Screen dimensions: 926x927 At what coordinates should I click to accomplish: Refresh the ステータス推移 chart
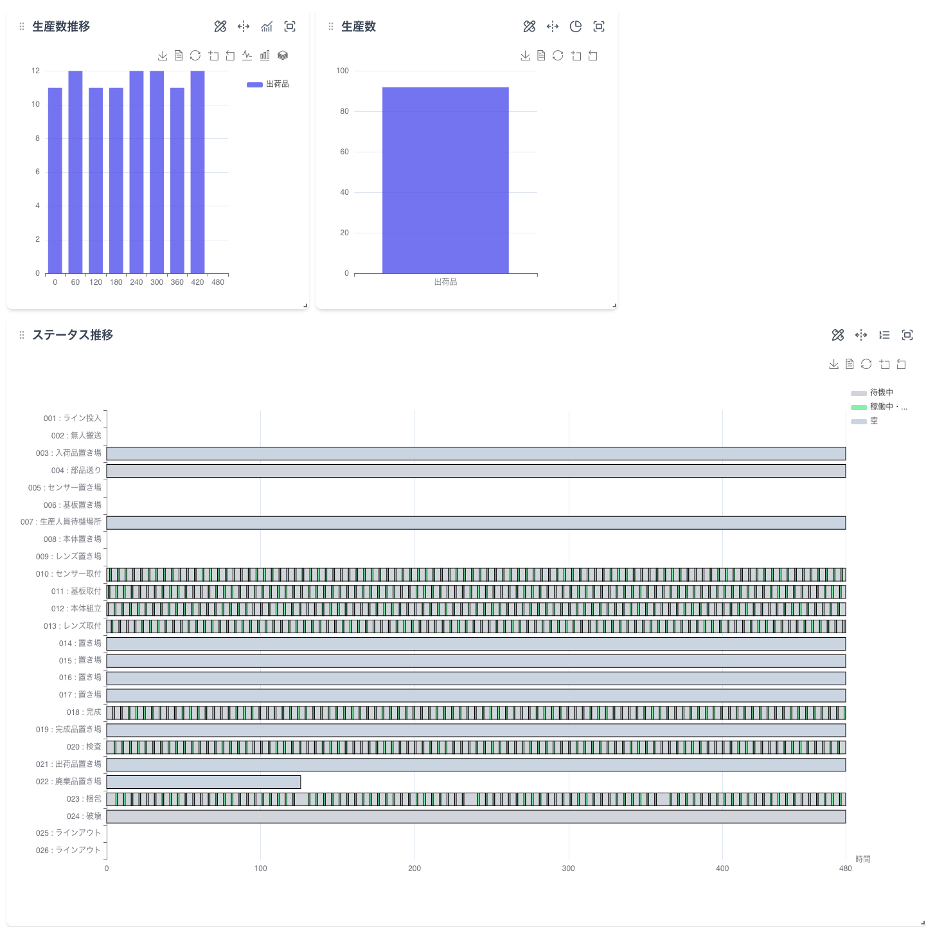pos(866,364)
